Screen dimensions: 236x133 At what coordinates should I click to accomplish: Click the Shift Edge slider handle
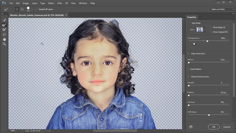pyautogui.click(x=209, y=115)
